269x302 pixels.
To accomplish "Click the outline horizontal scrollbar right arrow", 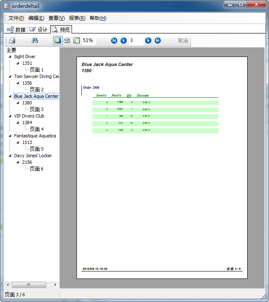I will [x=56, y=285].
